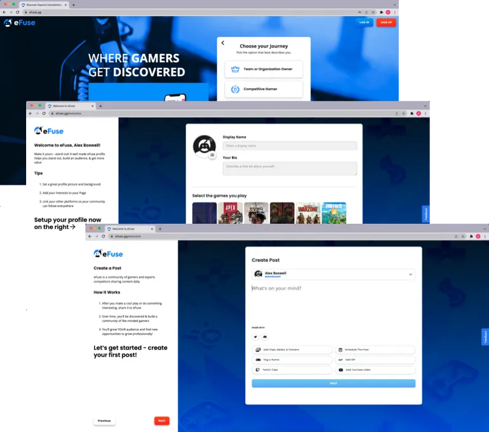Open extensions puzzle icon in back window

381,12
